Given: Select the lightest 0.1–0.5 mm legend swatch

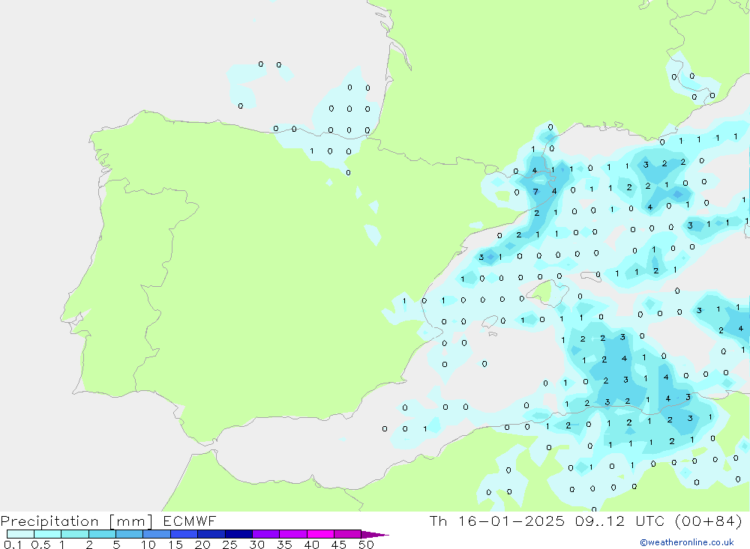Looking at the screenshot, I should coord(20,534).
